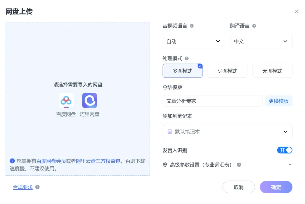This screenshot has height=204, width=305.
Task: Click notebook icon in 默认笔记本 field
Action: tap(170, 132)
